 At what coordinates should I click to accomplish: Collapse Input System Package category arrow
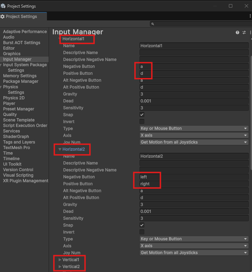(1, 65)
